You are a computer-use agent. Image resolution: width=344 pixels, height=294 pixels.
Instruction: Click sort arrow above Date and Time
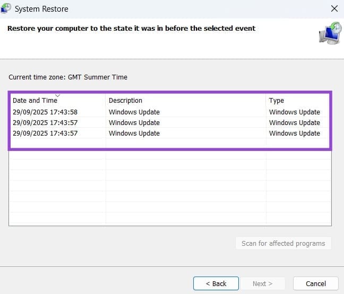(57, 95)
